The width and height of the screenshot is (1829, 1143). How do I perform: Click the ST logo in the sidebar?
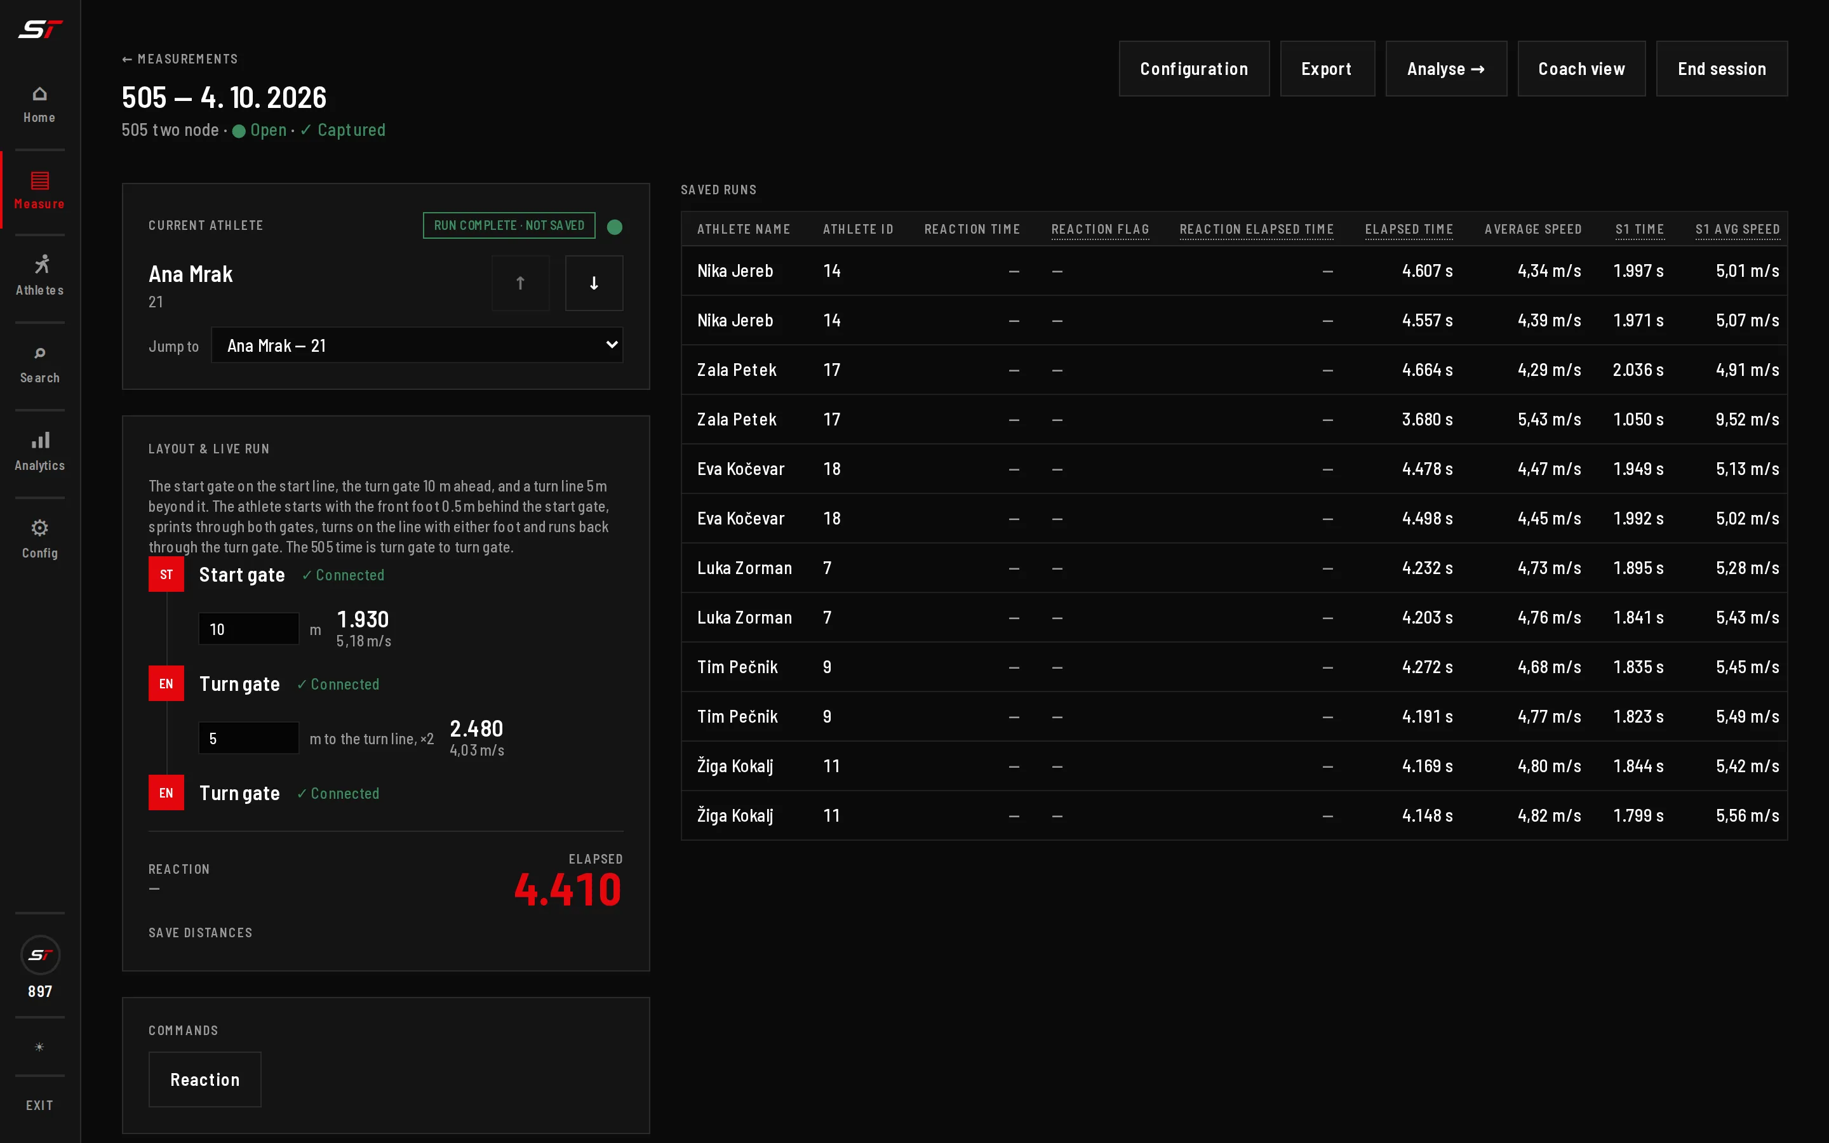(40, 29)
